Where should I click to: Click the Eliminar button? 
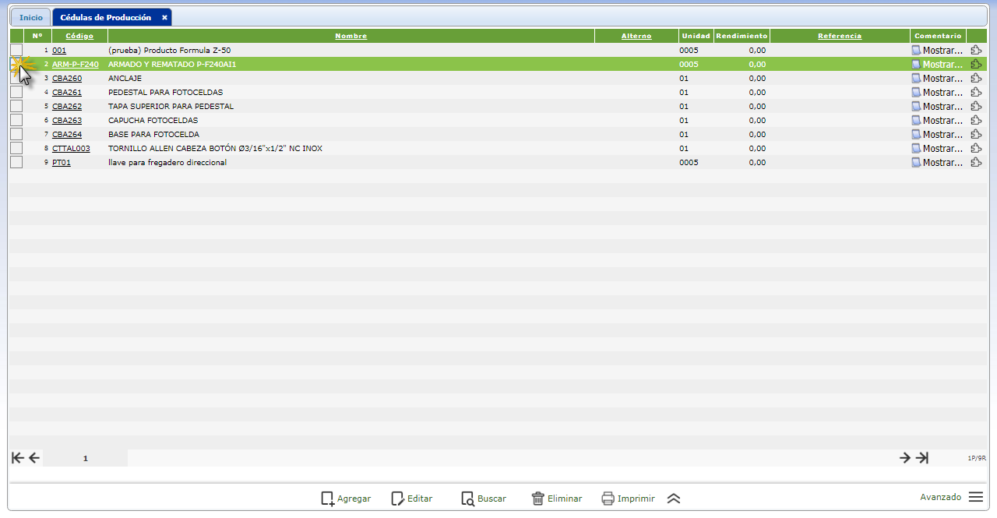click(556, 499)
